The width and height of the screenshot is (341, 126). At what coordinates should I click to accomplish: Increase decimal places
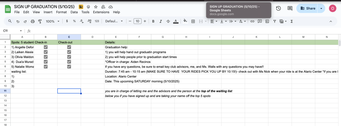[89, 21]
